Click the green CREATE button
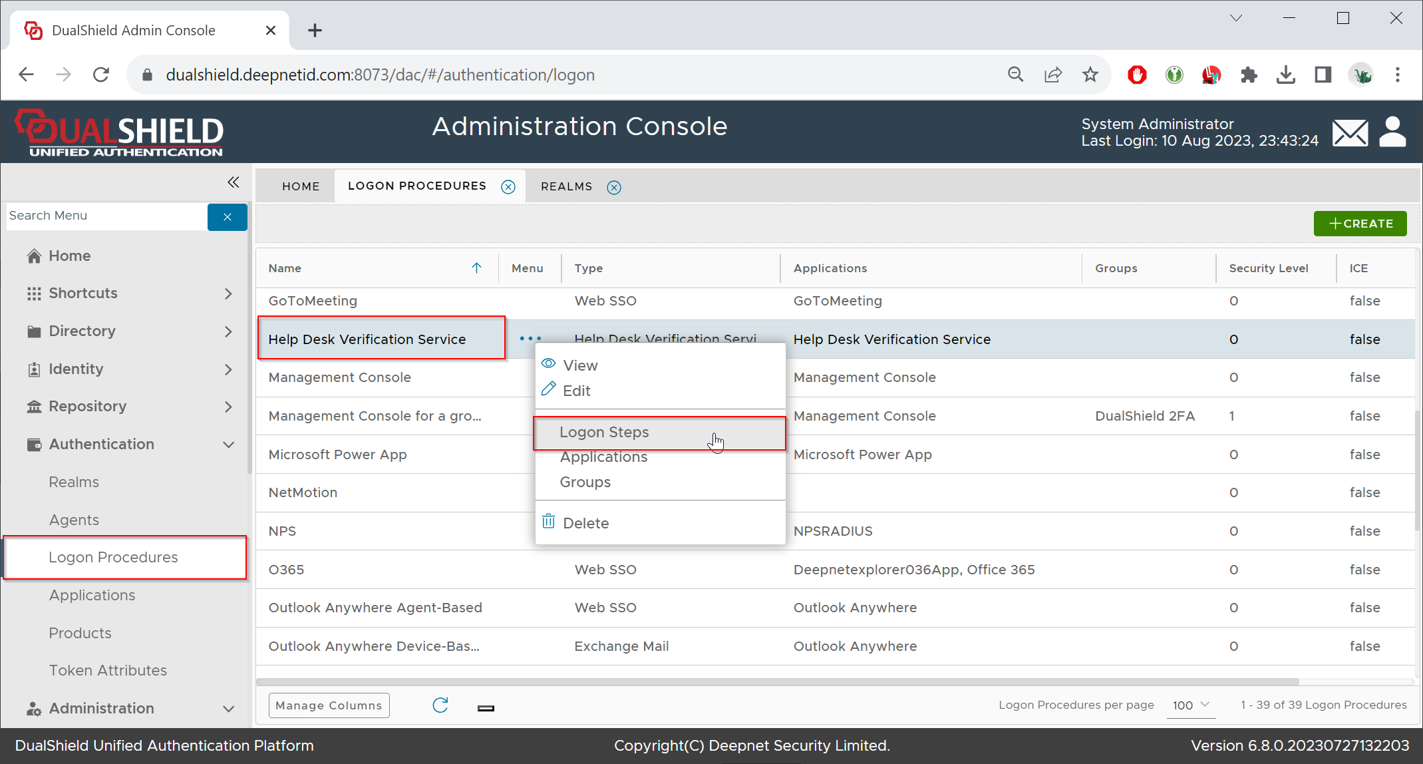This screenshot has width=1423, height=764. pos(1360,224)
